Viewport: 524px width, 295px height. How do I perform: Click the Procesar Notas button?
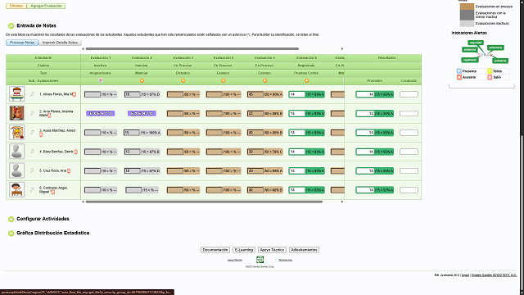(x=22, y=43)
